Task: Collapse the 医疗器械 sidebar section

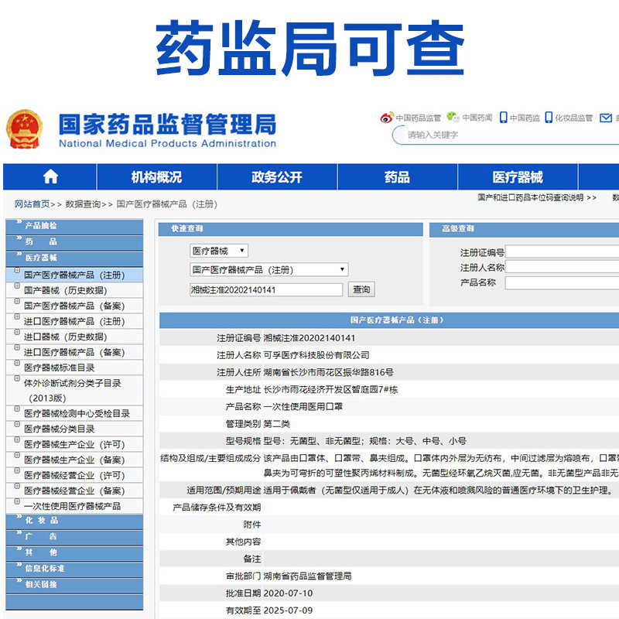Action: point(74,258)
